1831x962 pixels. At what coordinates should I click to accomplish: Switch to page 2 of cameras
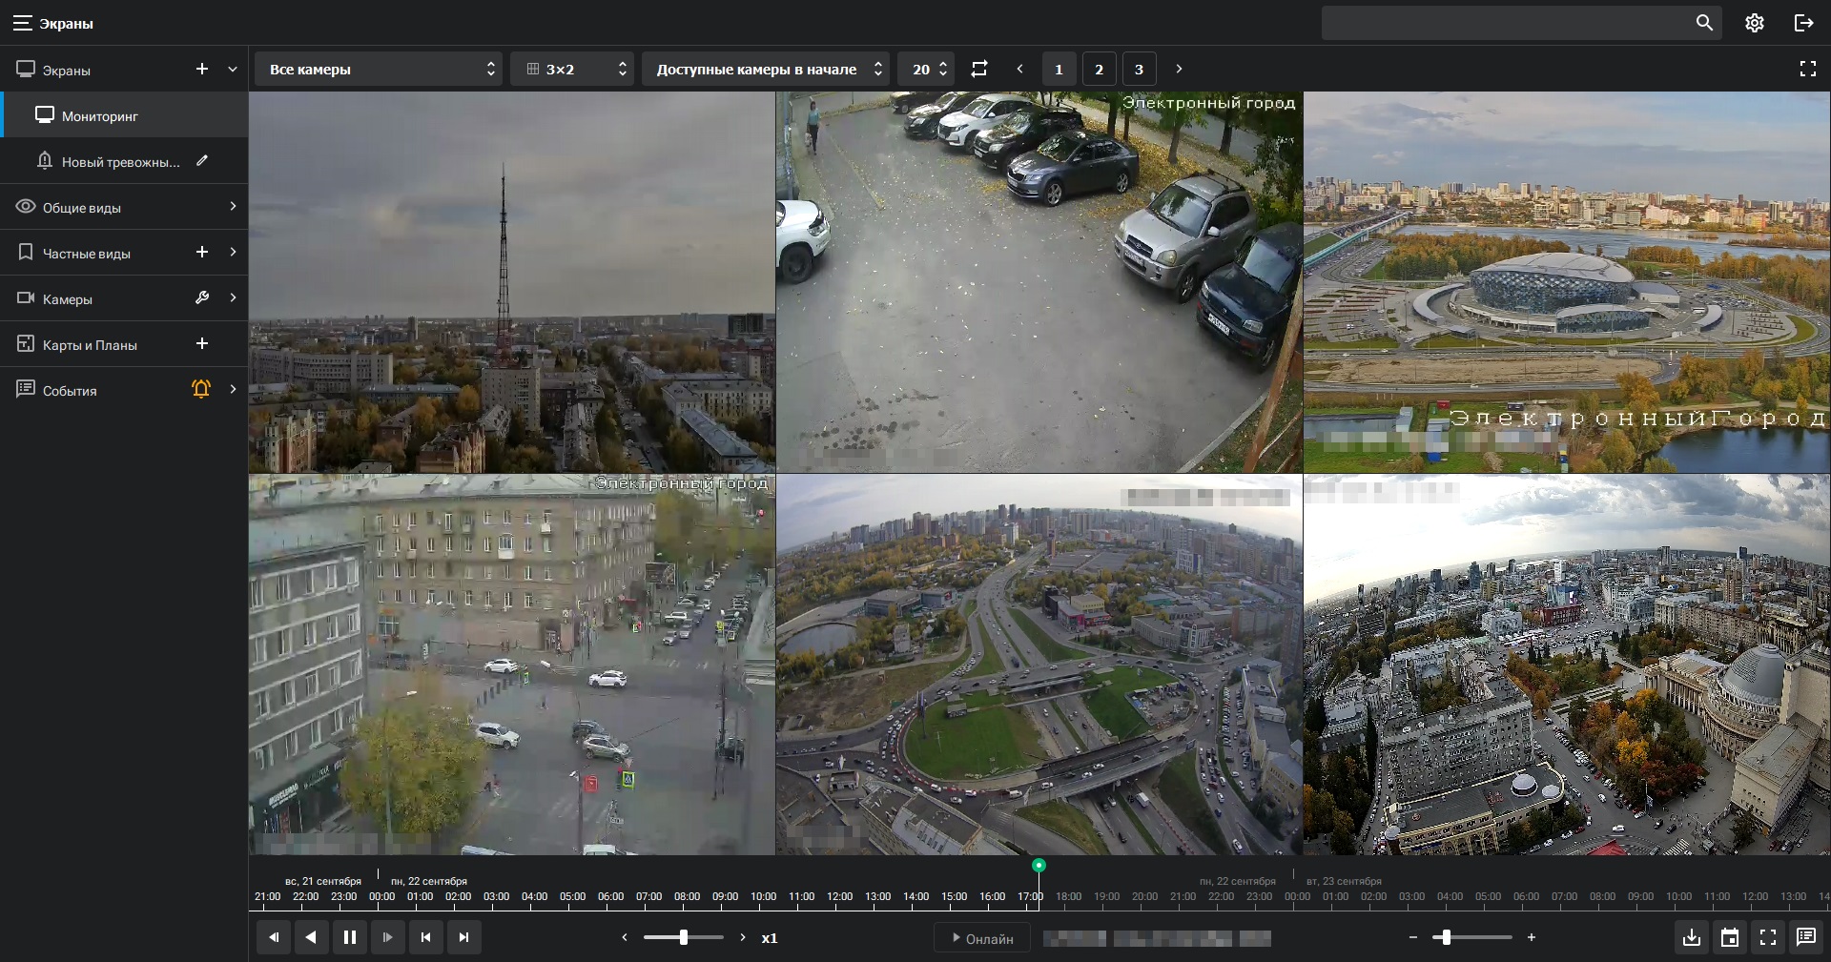[x=1099, y=69]
